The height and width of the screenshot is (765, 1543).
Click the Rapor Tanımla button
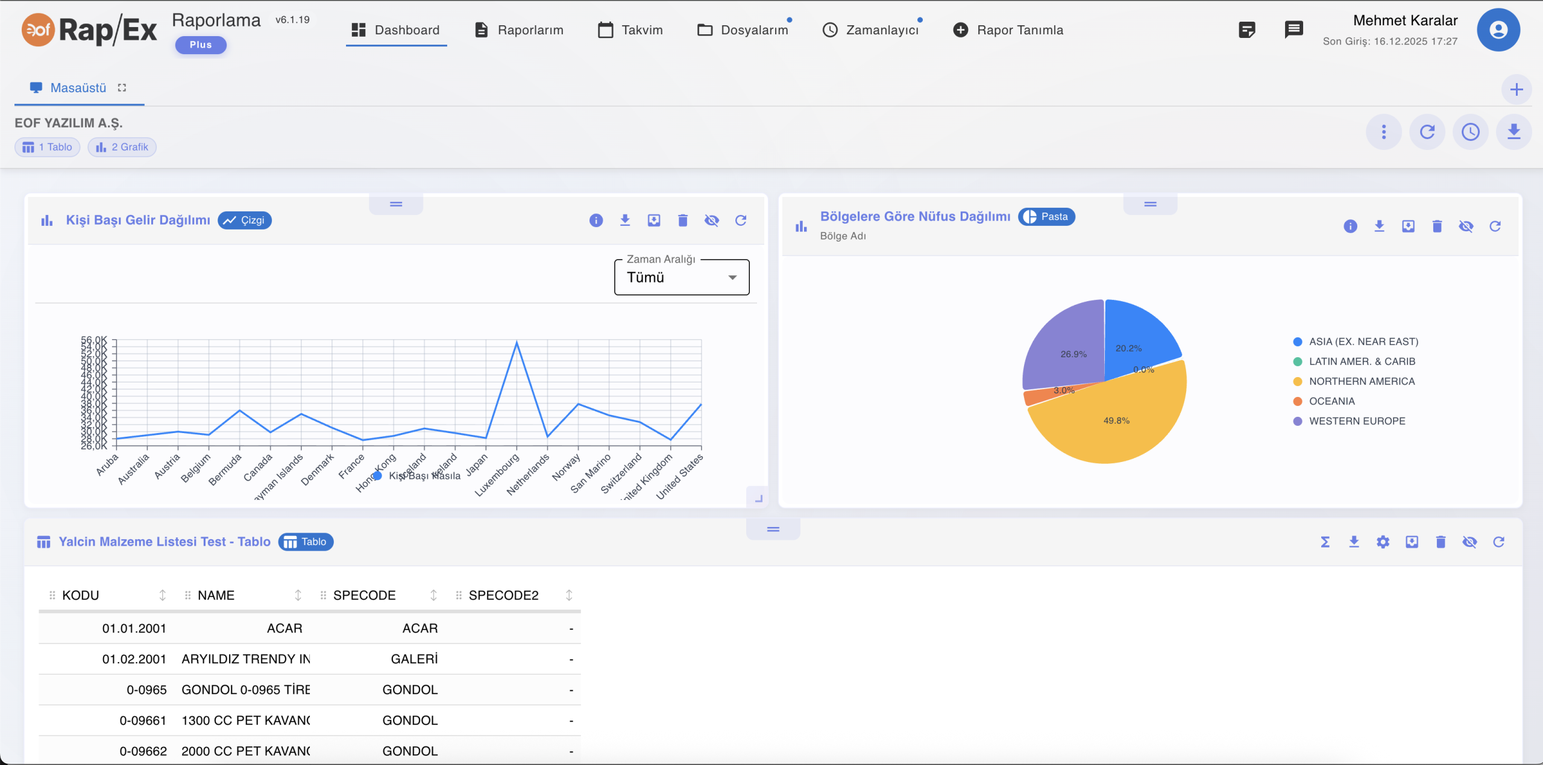point(1008,30)
